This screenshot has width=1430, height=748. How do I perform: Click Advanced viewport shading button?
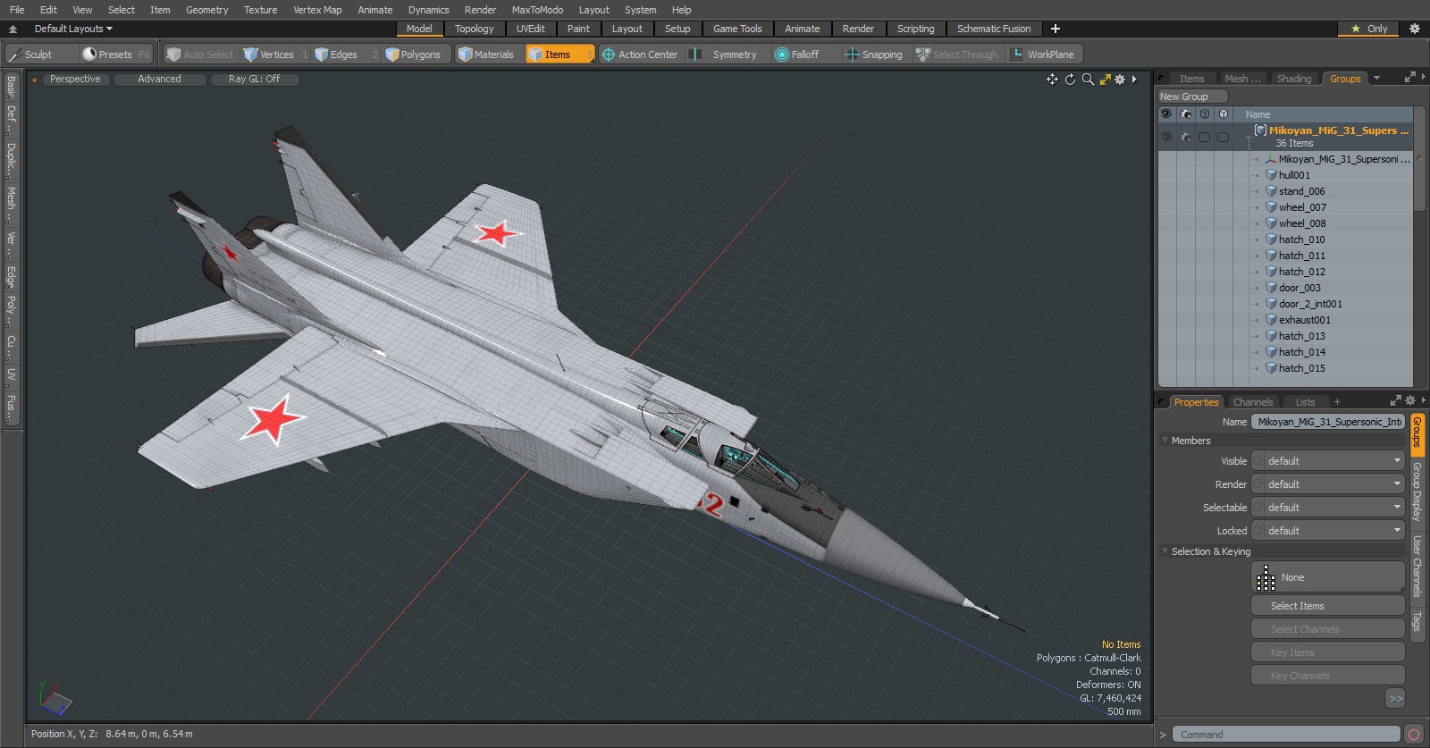pyautogui.click(x=159, y=80)
